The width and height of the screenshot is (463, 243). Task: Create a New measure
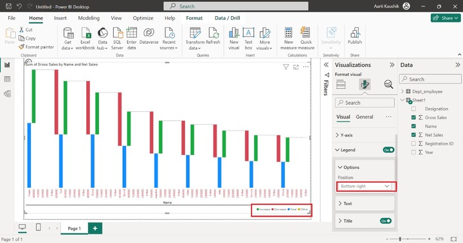coord(289,39)
